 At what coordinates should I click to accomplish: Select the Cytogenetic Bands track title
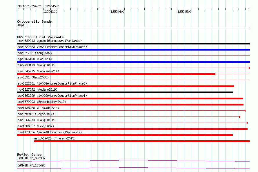[34, 21]
